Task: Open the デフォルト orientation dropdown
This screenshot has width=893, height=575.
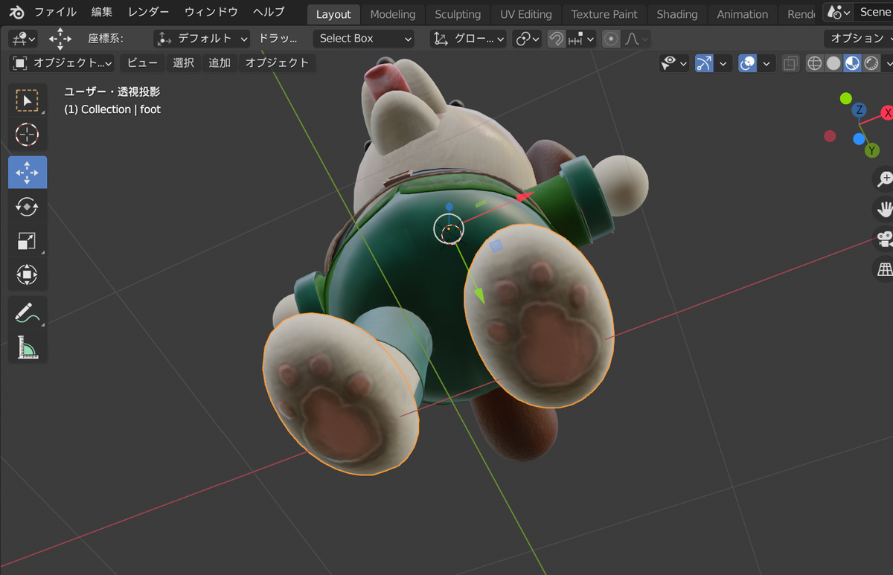Action: click(202, 39)
